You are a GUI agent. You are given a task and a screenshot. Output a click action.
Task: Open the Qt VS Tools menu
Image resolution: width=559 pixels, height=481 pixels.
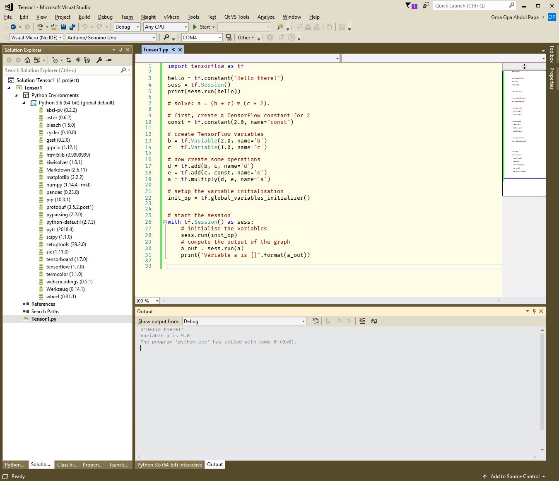pyautogui.click(x=237, y=17)
